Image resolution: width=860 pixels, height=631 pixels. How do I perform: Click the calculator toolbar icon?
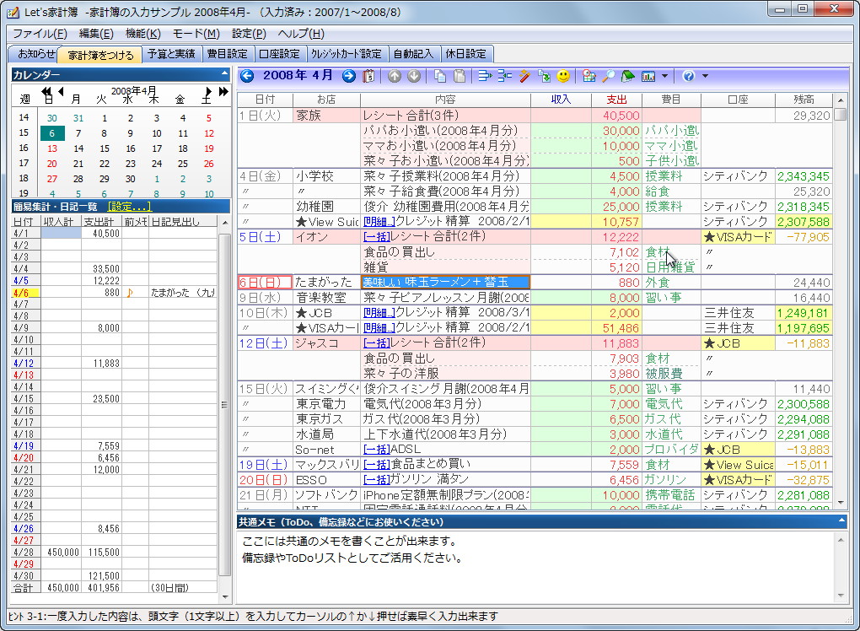point(589,76)
